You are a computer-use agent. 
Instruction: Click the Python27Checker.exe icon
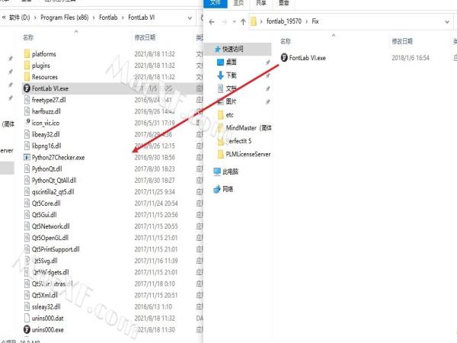[x=27, y=158]
